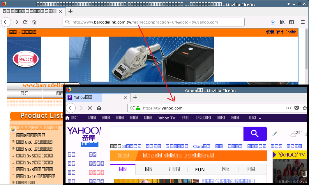Click Back arrow in Yahoo Firefox window
The height and width of the screenshot is (185, 309).
tap(71, 108)
